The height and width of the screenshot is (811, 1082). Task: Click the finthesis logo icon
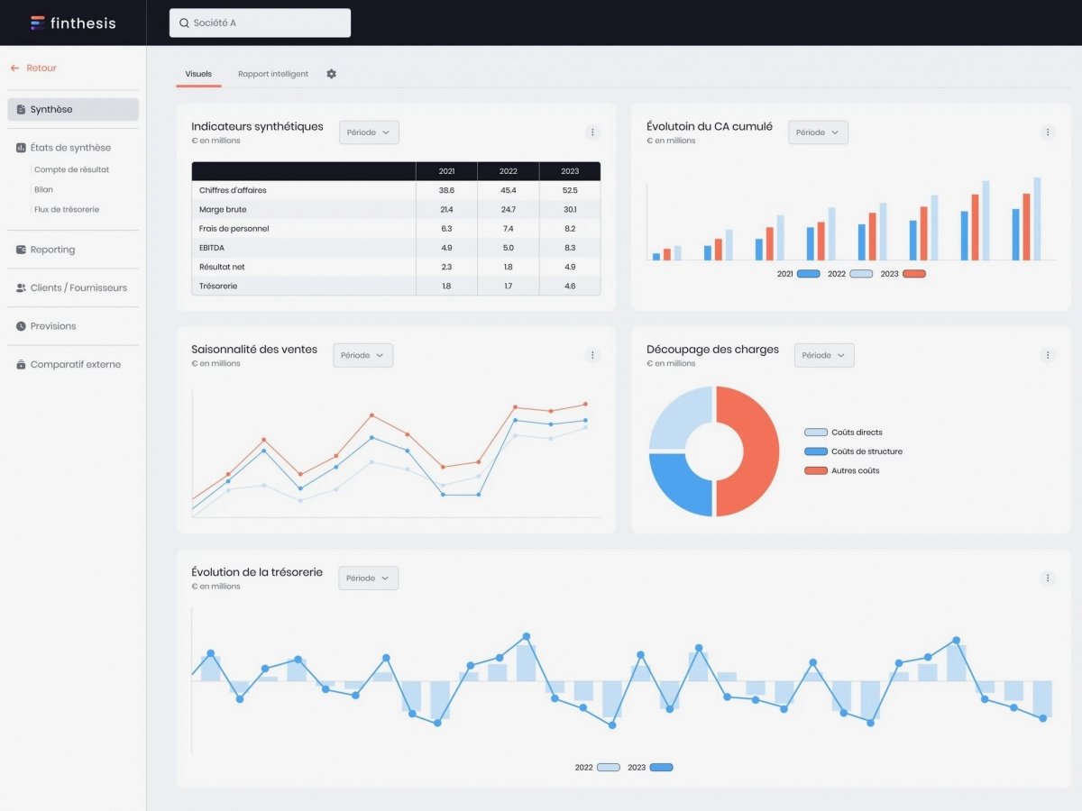click(x=37, y=23)
